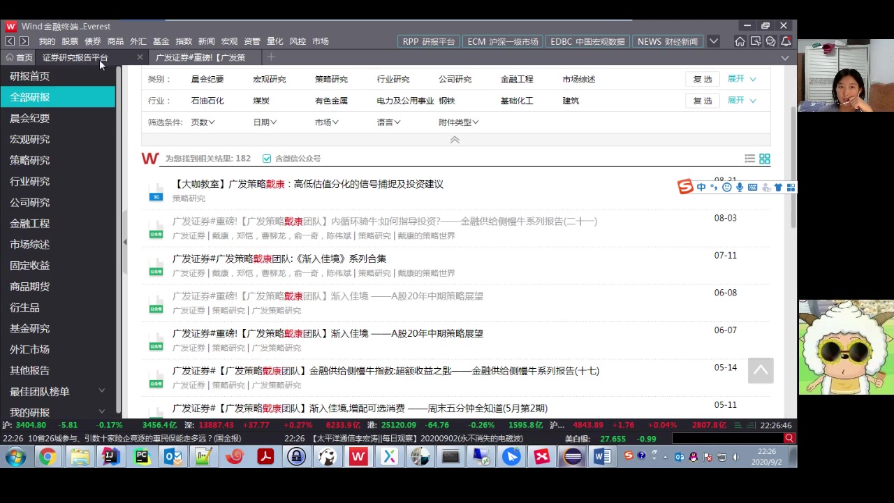This screenshot has width=894, height=503.
Task: Open the 日期 filter dropdown
Action: click(x=265, y=122)
